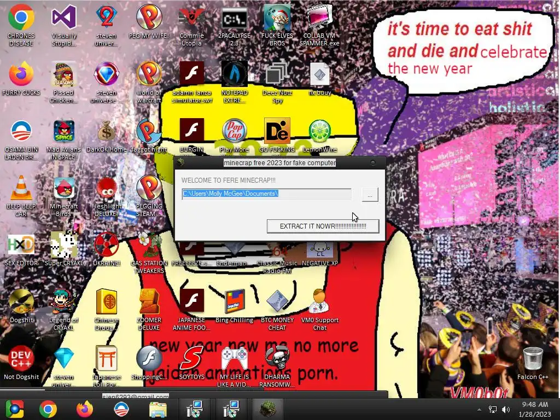560x420 pixels.
Task: Open the Visually Stupid desktop icon
Action: (63, 18)
